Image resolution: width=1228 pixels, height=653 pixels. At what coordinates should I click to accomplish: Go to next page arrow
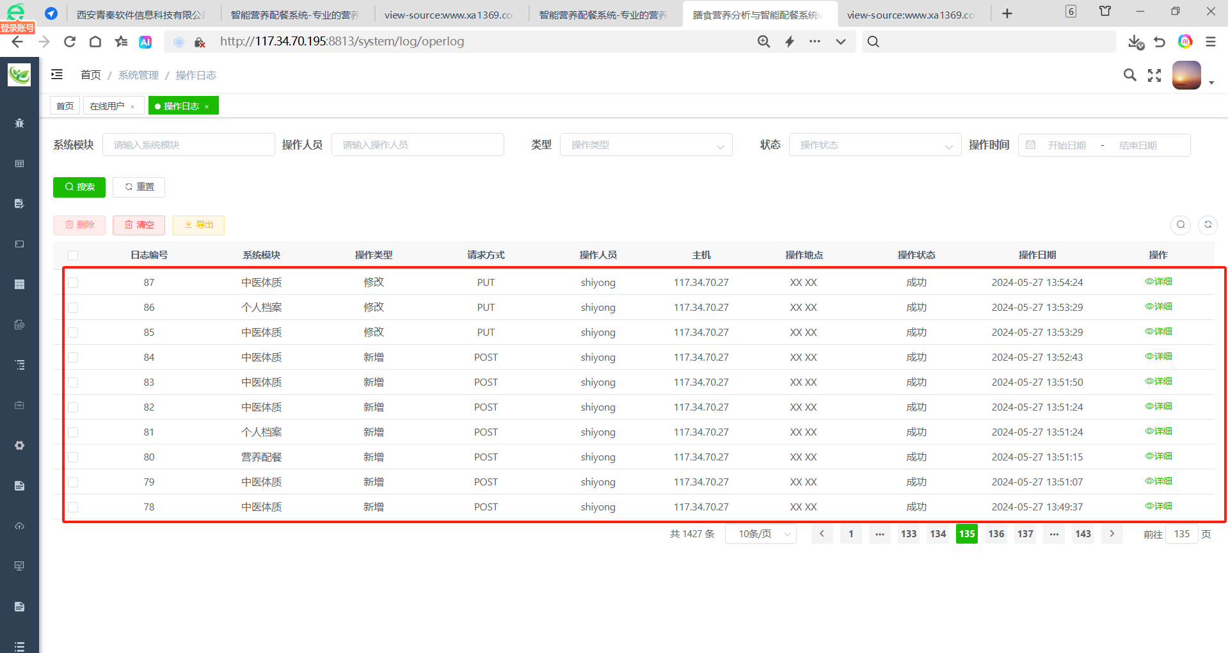tap(1112, 533)
